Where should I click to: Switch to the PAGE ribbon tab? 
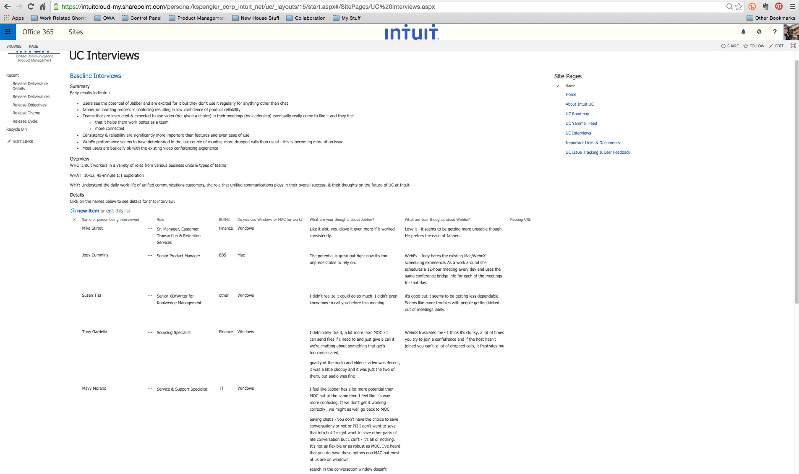(x=33, y=46)
